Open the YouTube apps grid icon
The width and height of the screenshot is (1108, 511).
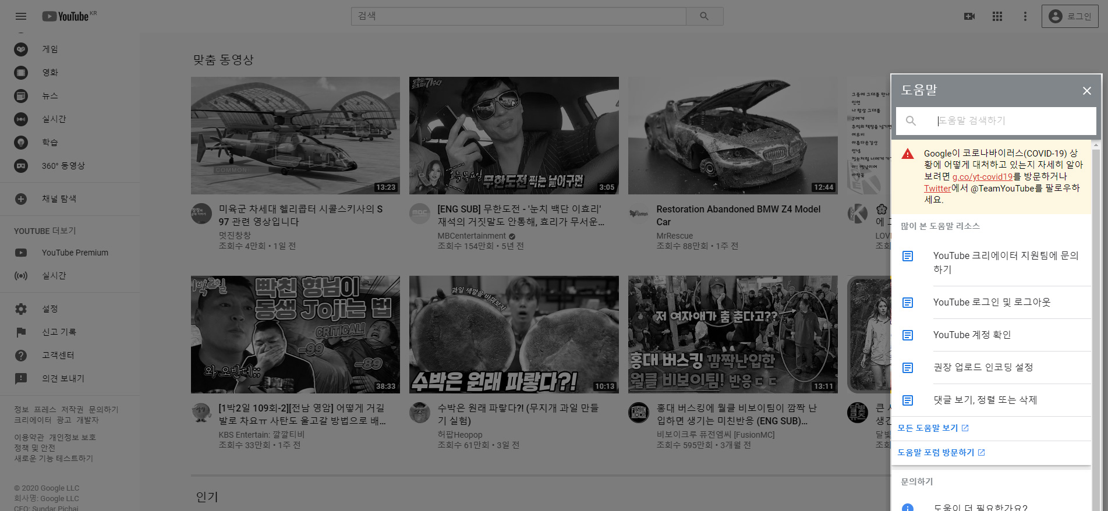click(997, 16)
